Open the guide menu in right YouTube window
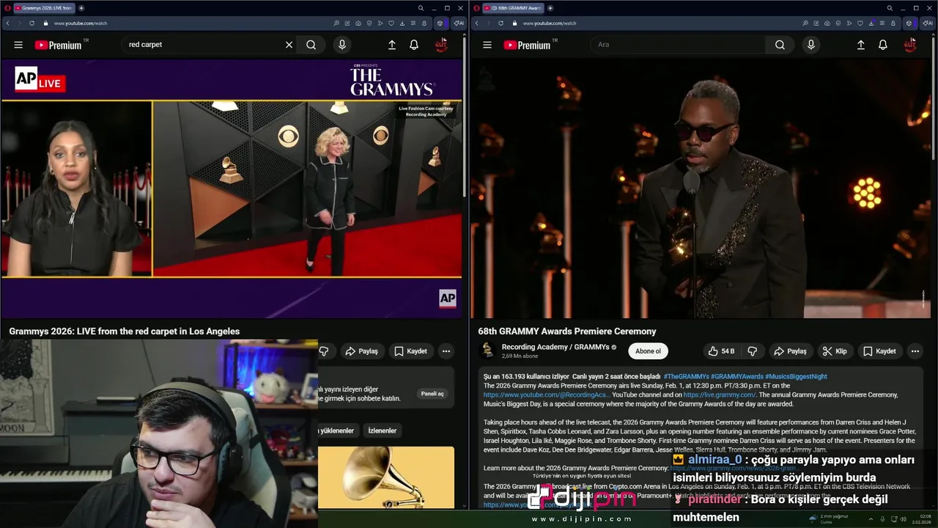 click(487, 45)
